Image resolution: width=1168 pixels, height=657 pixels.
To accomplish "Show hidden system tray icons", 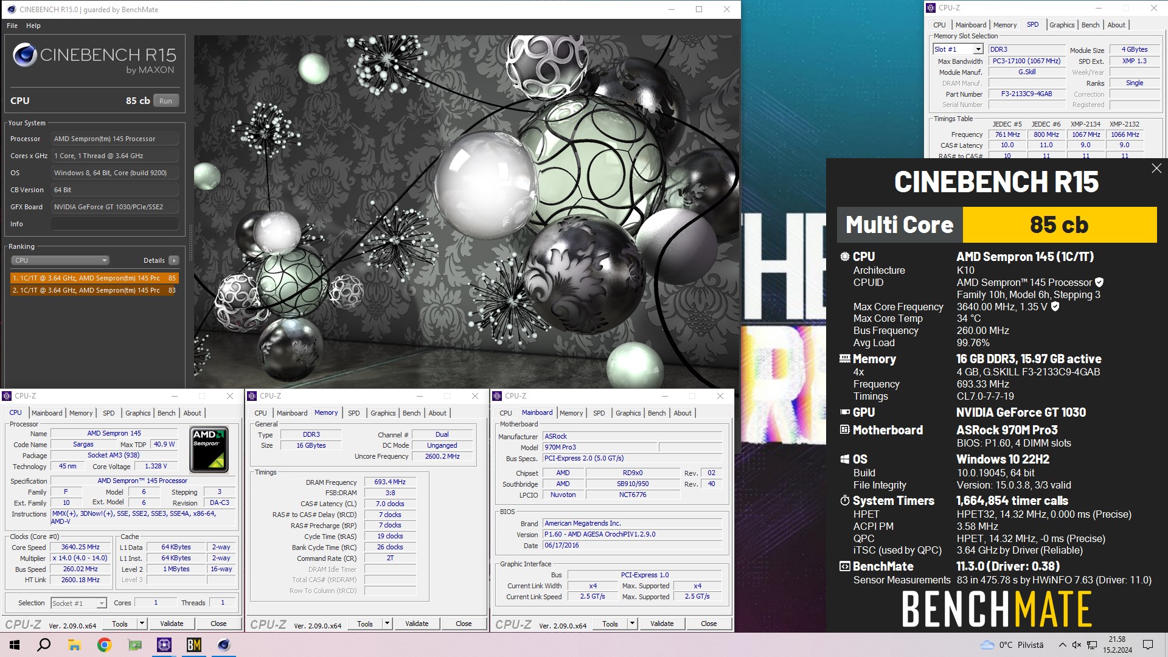I will [x=1062, y=645].
